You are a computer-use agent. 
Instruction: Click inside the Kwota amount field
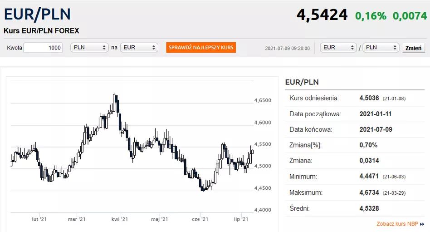click(43, 48)
